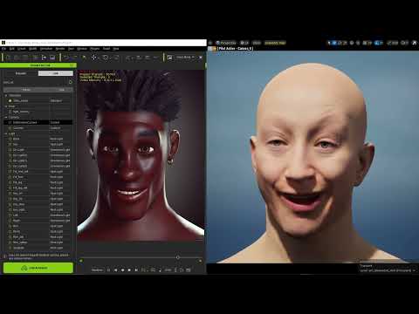Click the refresh icon next to Select All

[70, 82]
